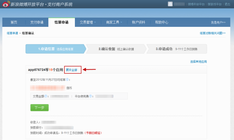Click the 我是用户>> link
Screen dimensions: 234x140
218,23
